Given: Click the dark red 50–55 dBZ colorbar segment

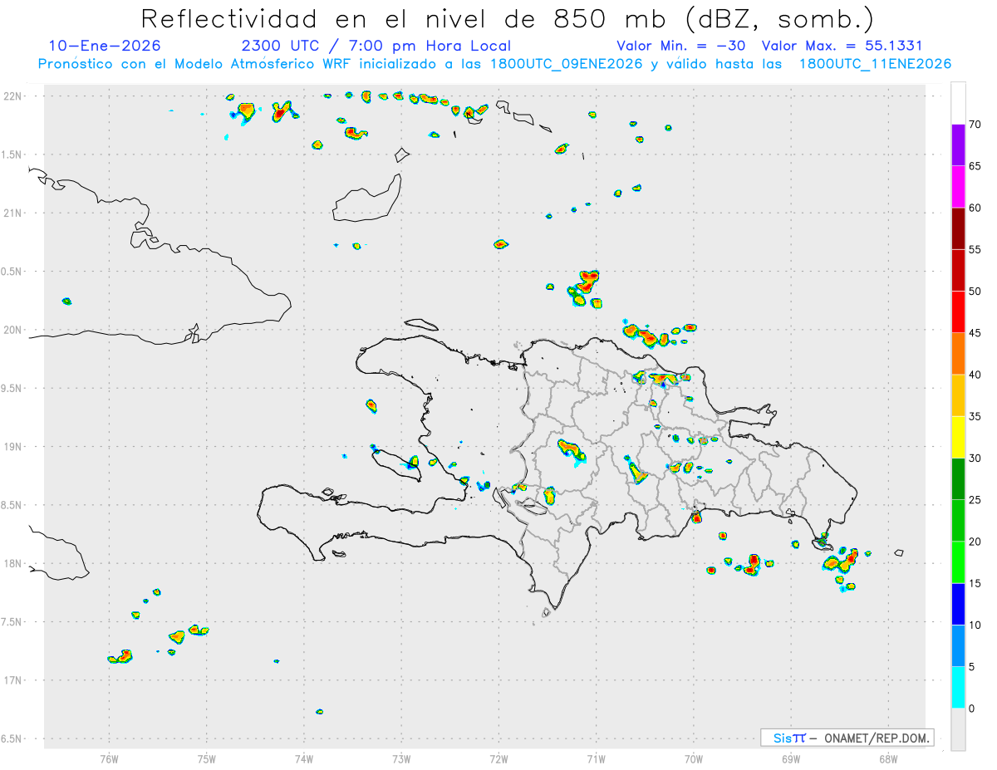Looking at the screenshot, I should click(958, 270).
